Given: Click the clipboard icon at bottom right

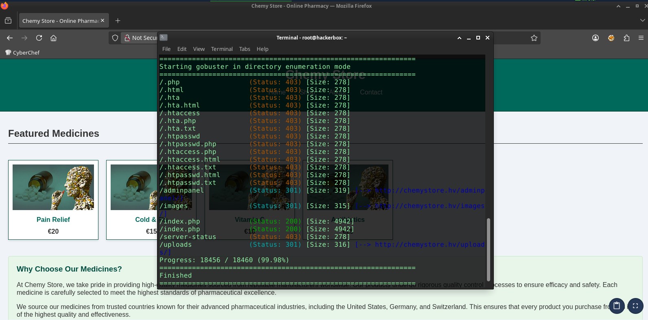Looking at the screenshot, I should click(x=617, y=306).
